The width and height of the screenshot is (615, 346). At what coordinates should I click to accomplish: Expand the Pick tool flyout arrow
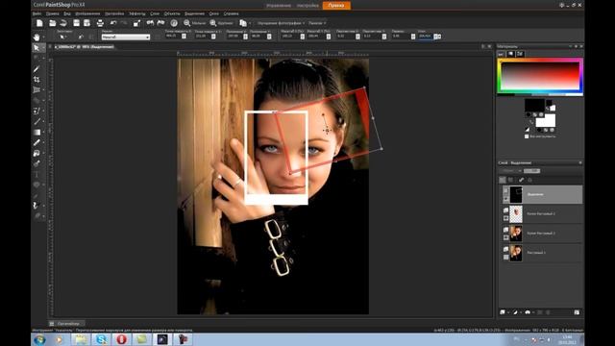(43, 47)
